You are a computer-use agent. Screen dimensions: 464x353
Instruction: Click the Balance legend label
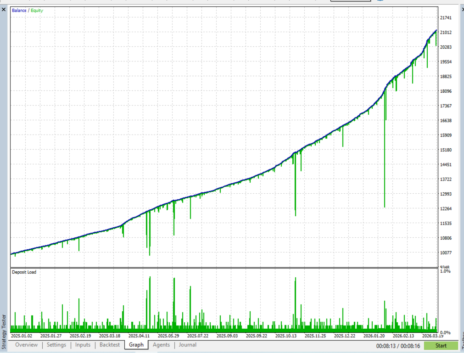point(19,11)
